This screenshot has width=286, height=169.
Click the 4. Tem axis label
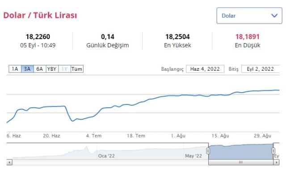coord(94,136)
